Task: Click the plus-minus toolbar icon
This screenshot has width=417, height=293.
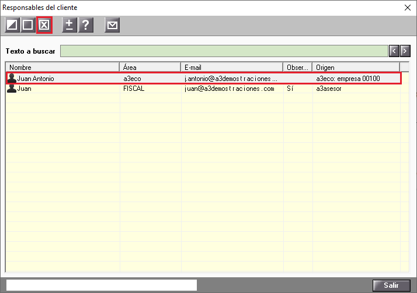Action: (x=69, y=25)
